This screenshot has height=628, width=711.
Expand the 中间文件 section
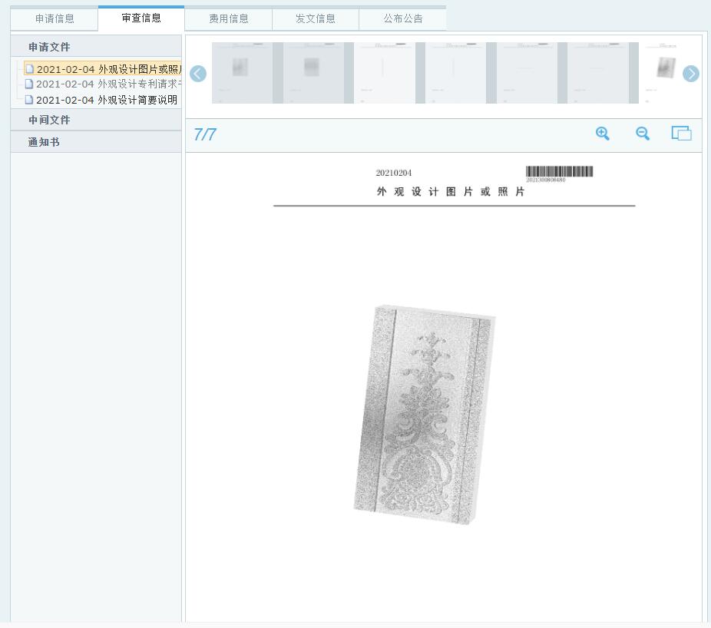click(x=49, y=121)
